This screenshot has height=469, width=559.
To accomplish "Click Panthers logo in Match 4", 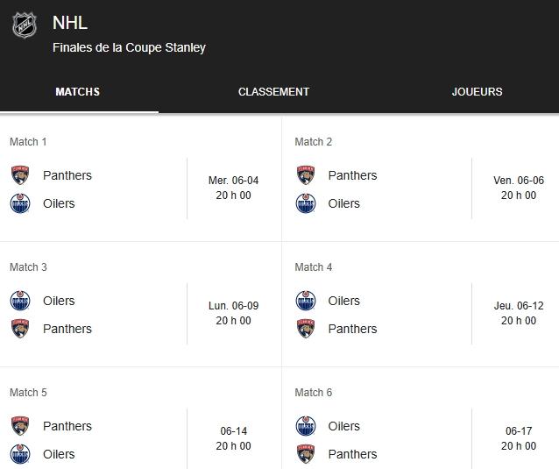I will click(306, 329).
